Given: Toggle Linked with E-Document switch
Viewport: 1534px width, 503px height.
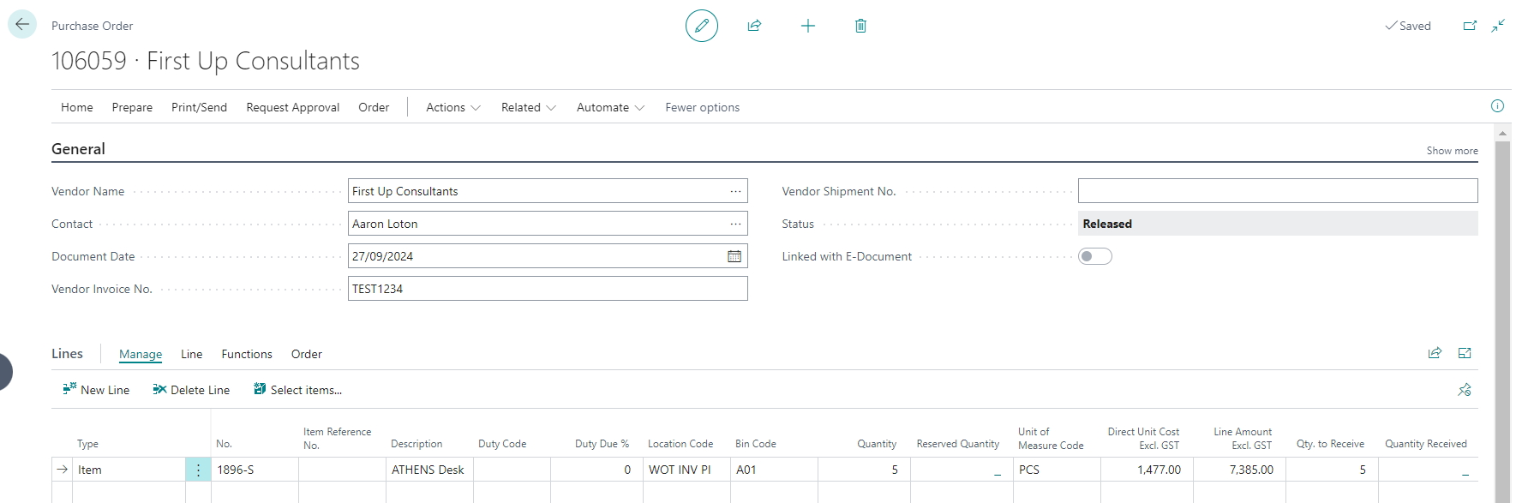Looking at the screenshot, I should point(1095,256).
